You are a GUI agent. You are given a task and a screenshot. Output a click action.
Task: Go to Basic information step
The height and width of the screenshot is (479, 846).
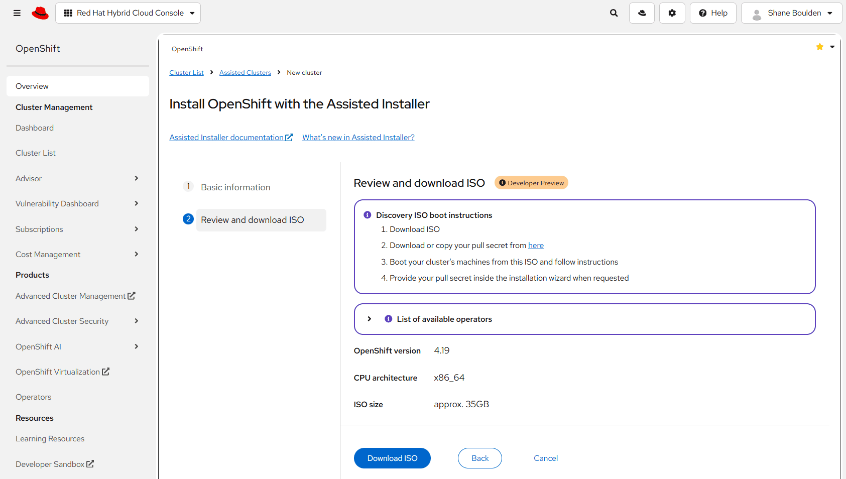pos(235,187)
